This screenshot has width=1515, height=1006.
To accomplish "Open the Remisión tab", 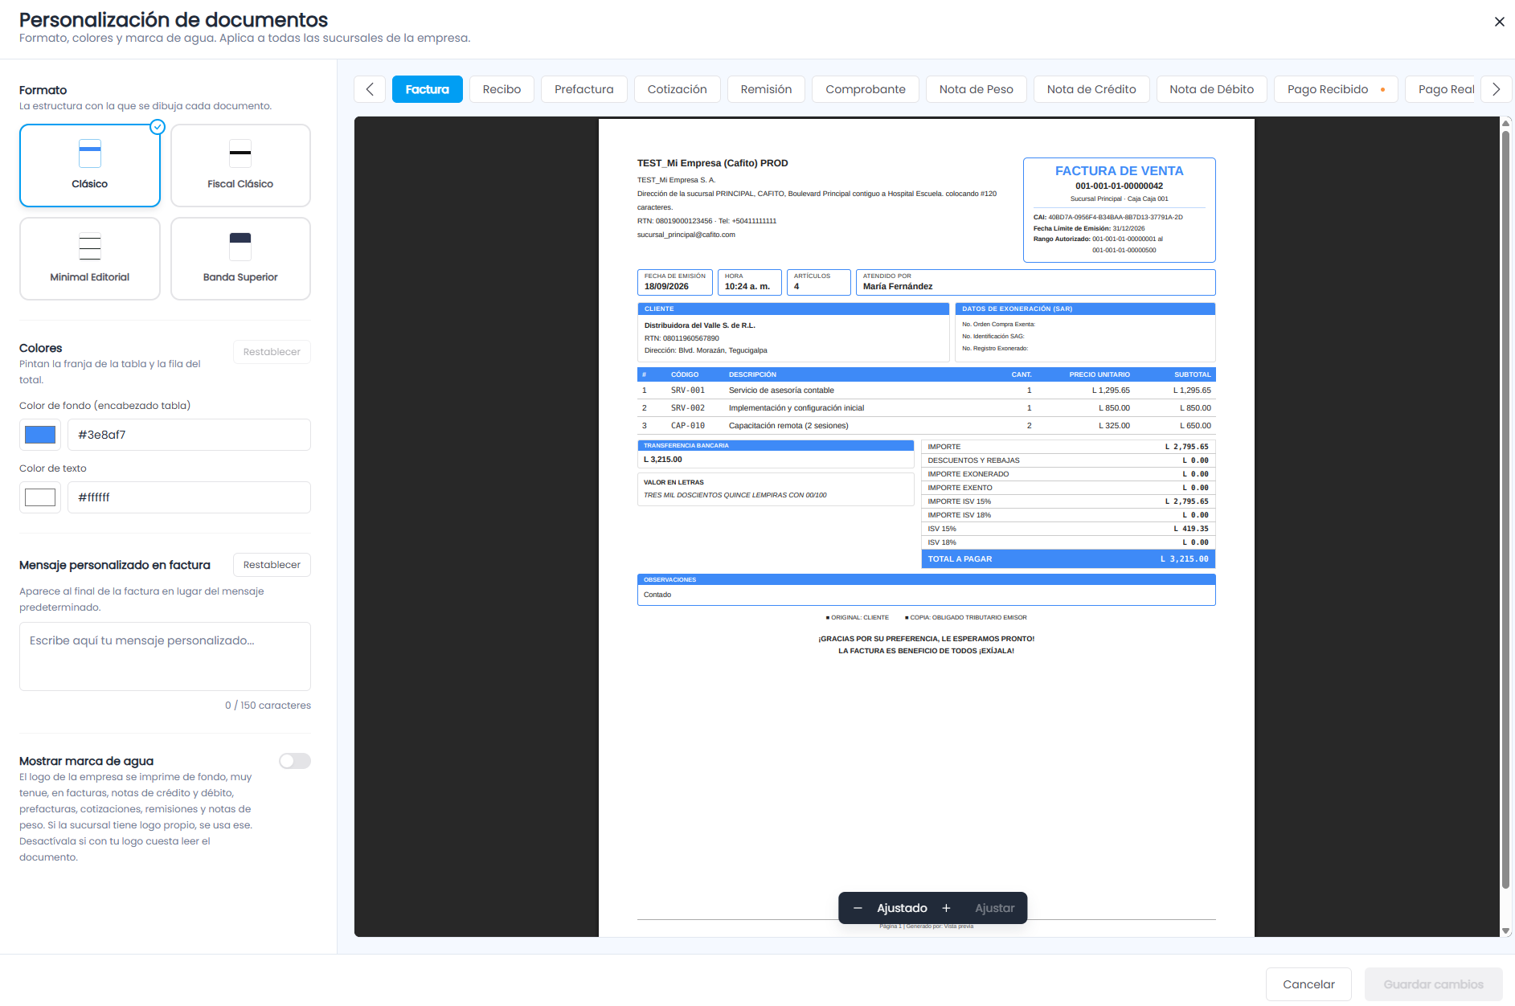I will tap(766, 89).
